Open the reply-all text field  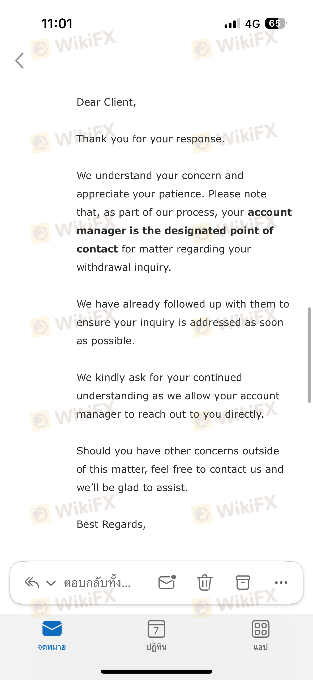coord(97,583)
